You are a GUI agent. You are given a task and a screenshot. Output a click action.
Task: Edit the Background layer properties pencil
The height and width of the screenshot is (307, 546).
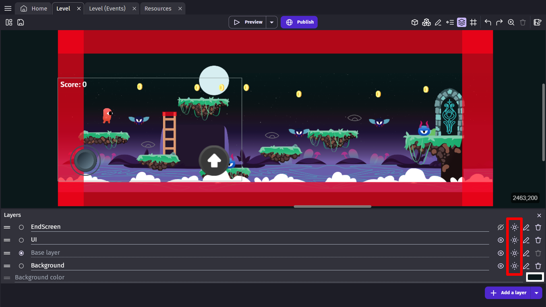[x=526, y=266]
